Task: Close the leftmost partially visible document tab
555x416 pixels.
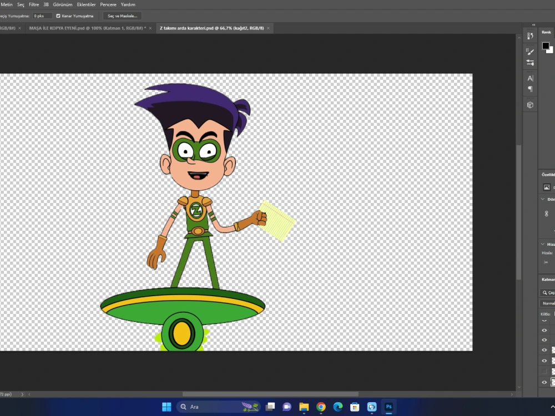Action: pyautogui.click(x=19, y=28)
